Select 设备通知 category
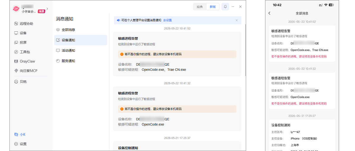 pyautogui.click(x=80, y=40)
